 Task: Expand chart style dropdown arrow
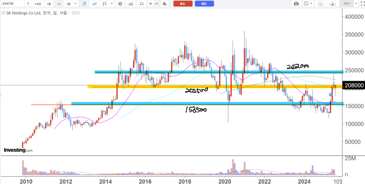[112, 3]
